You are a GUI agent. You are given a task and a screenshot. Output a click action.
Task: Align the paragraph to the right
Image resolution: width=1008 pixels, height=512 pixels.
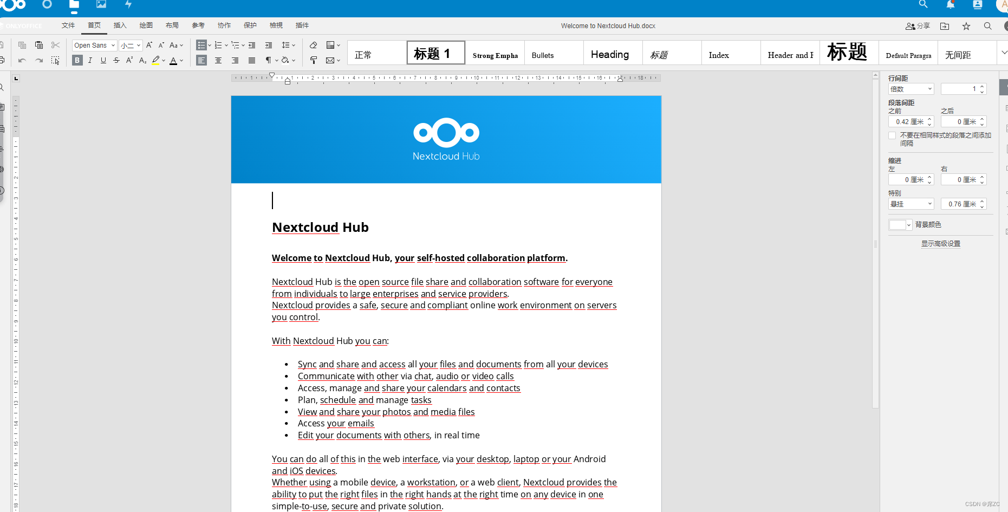(235, 61)
